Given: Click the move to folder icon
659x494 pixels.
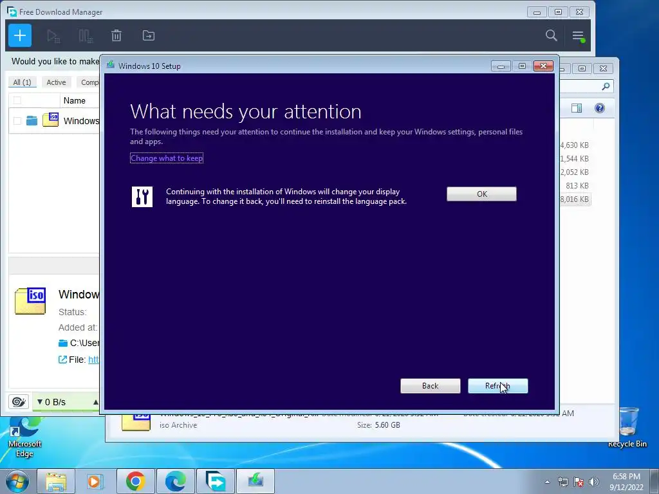Looking at the screenshot, I should [x=149, y=36].
